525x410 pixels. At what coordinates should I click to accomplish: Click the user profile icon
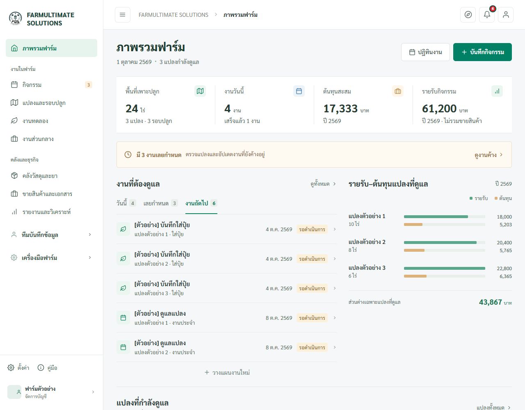506,15
